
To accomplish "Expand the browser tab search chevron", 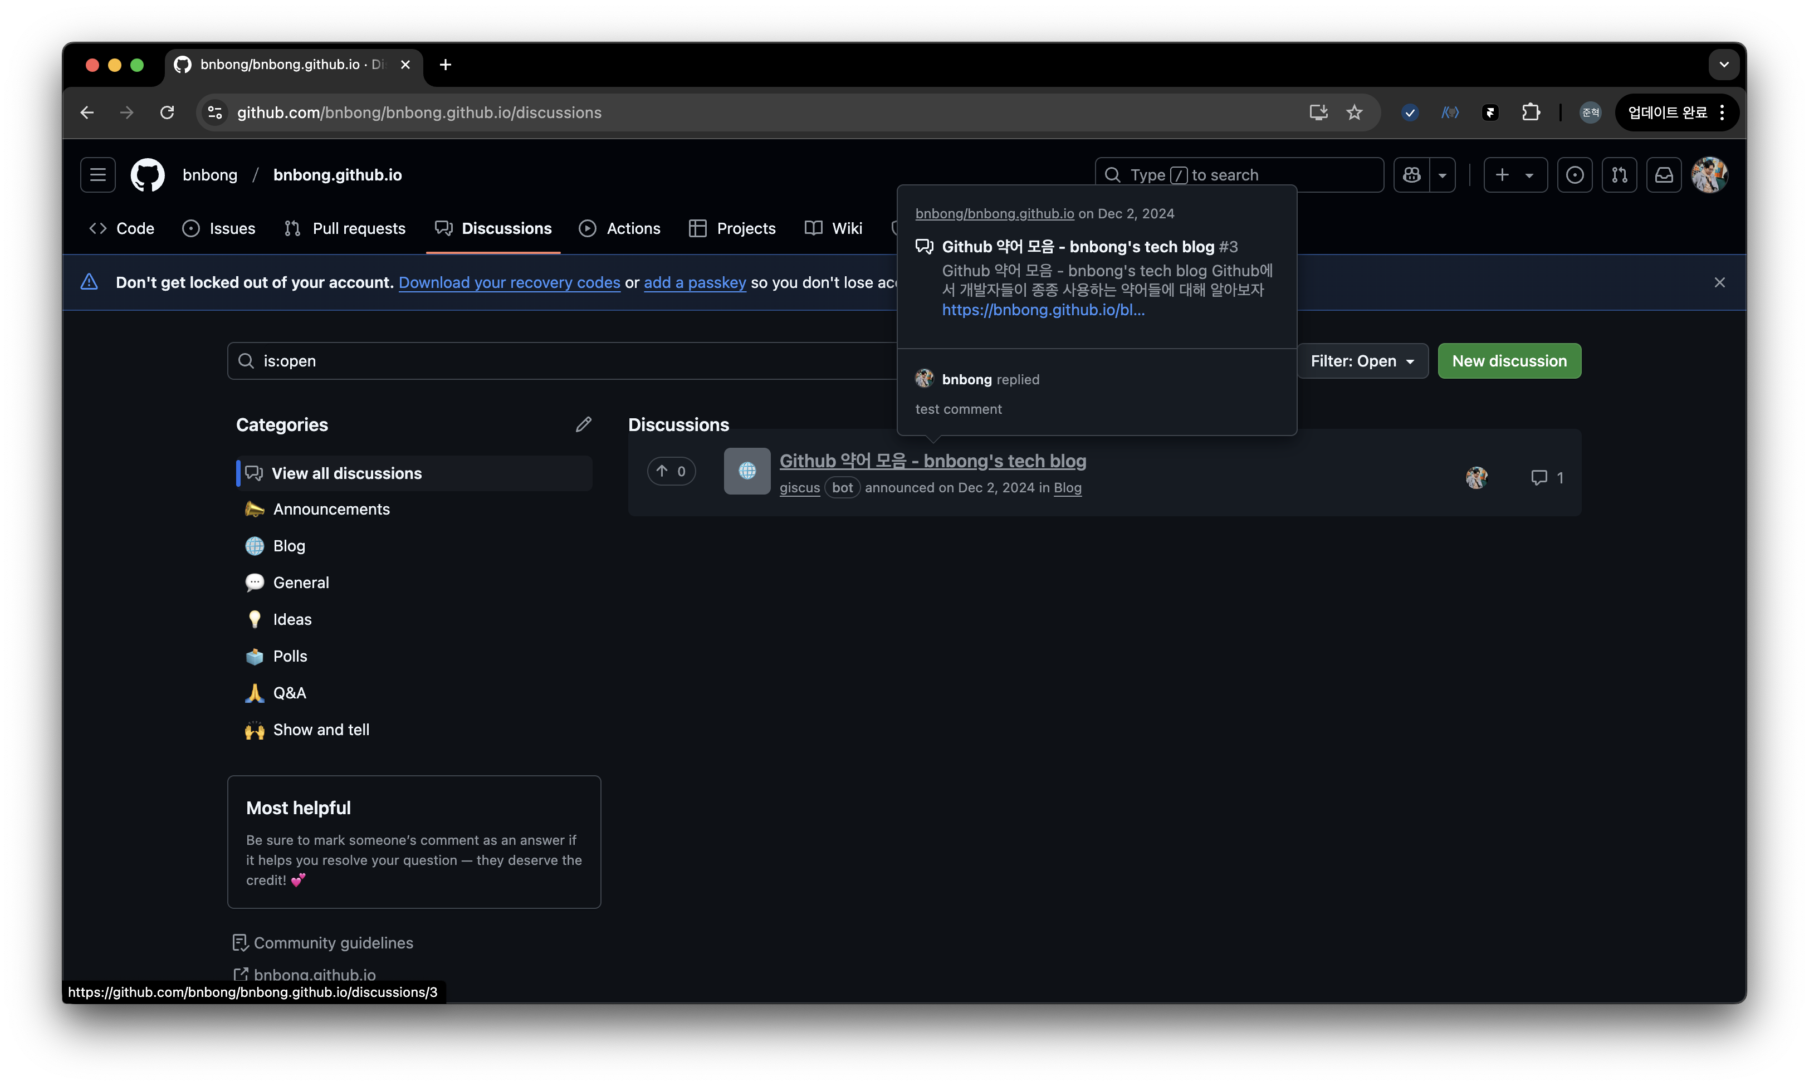I will [x=1724, y=65].
